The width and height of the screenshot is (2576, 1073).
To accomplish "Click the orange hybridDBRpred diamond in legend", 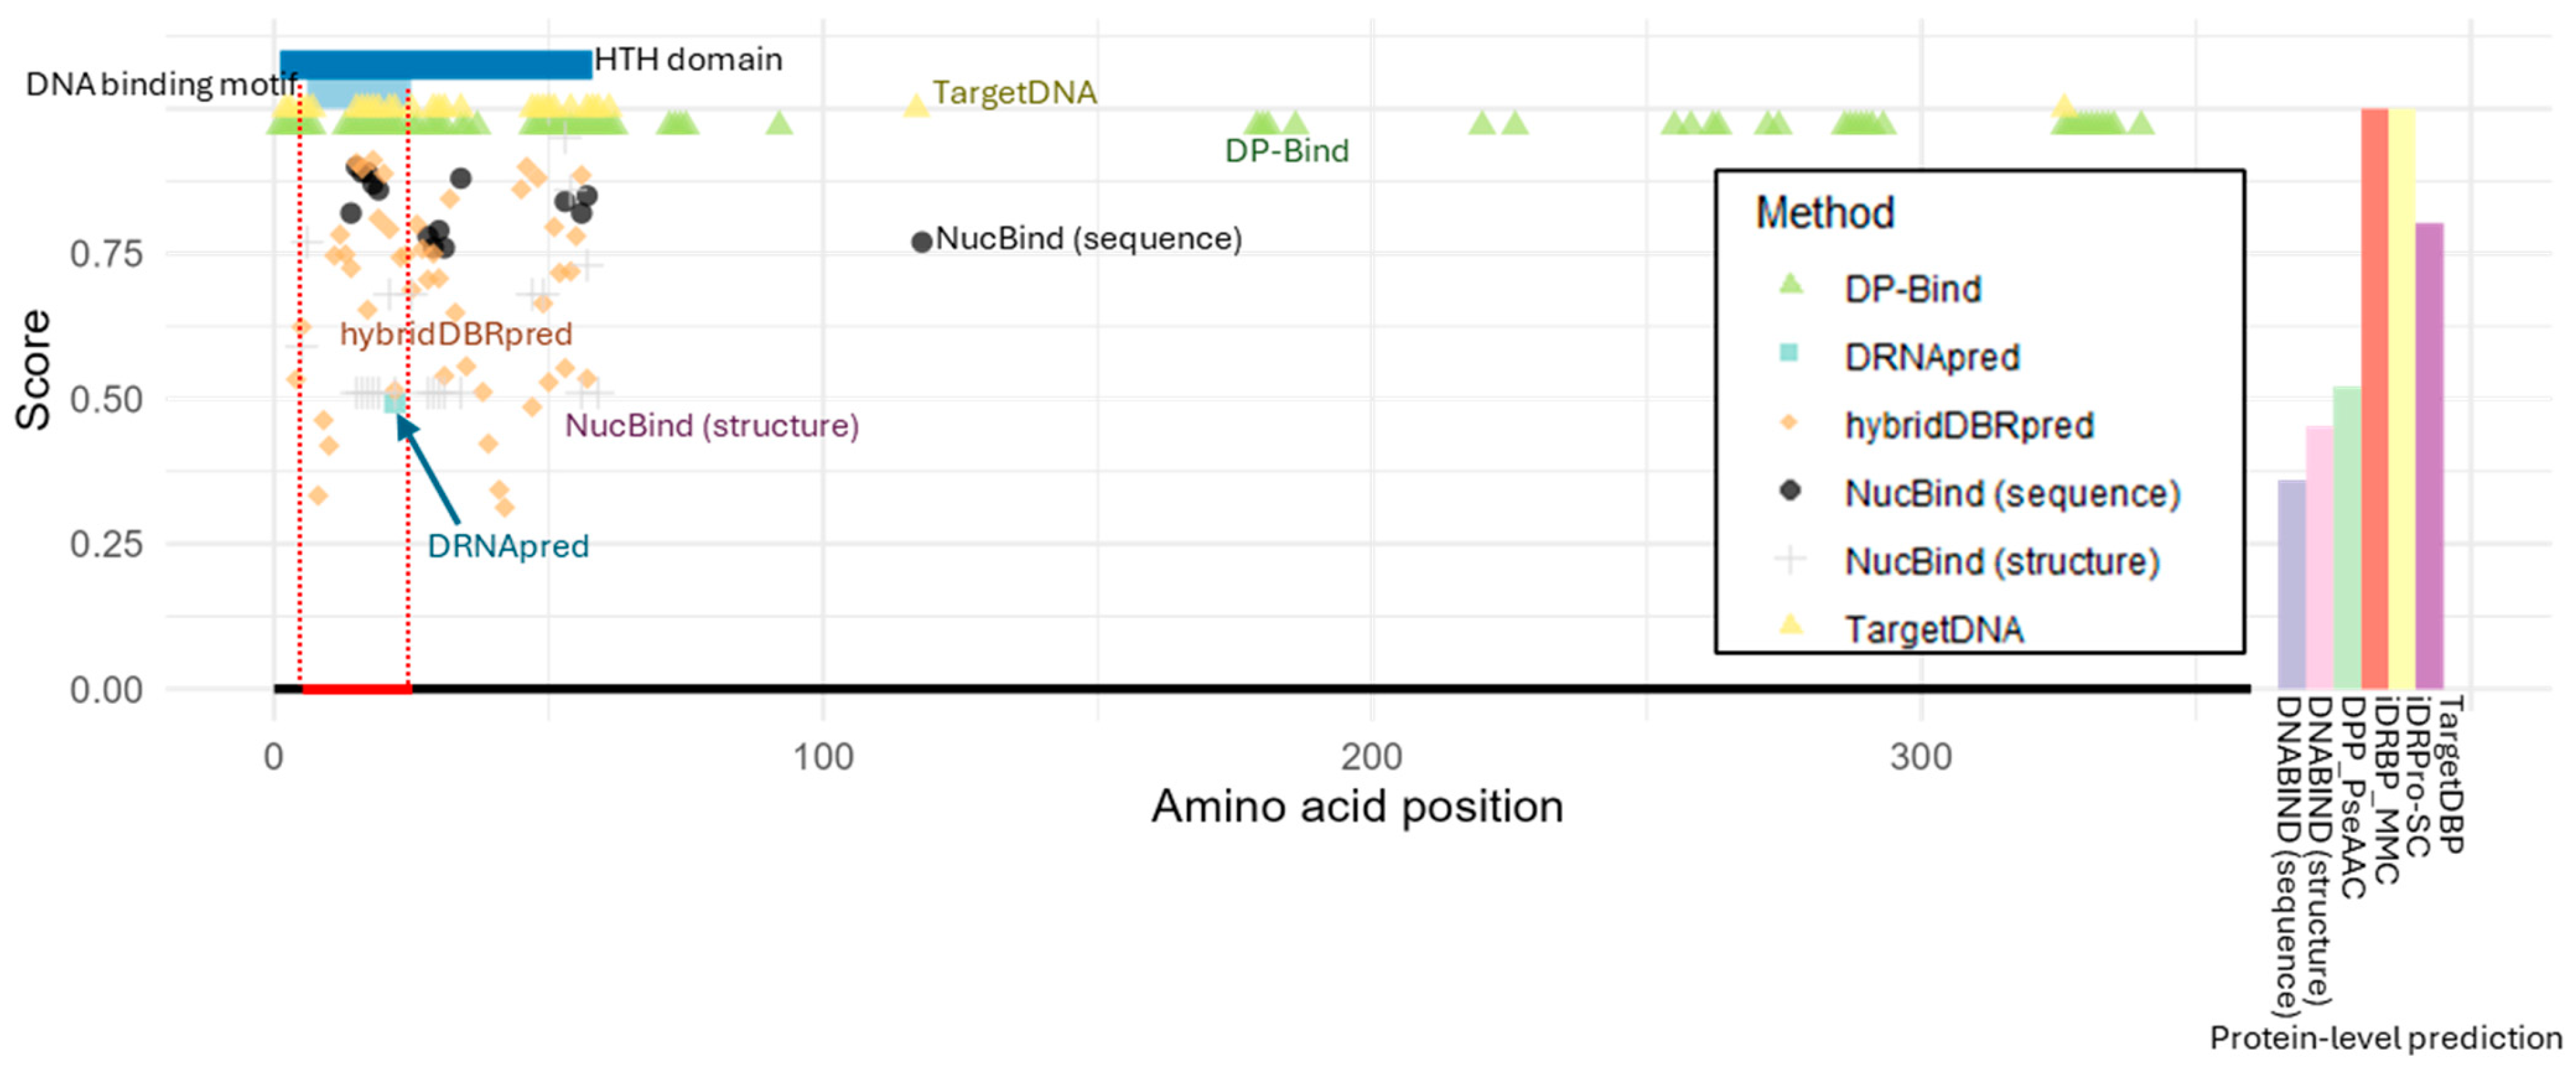I will tap(1790, 423).
